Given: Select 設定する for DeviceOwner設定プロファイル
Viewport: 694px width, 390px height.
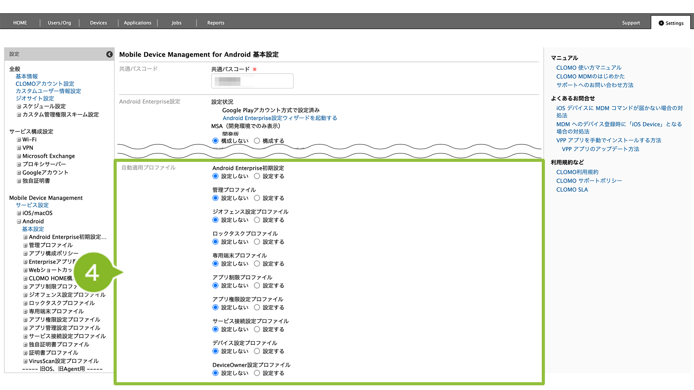Looking at the screenshot, I should (x=257, y=373).
